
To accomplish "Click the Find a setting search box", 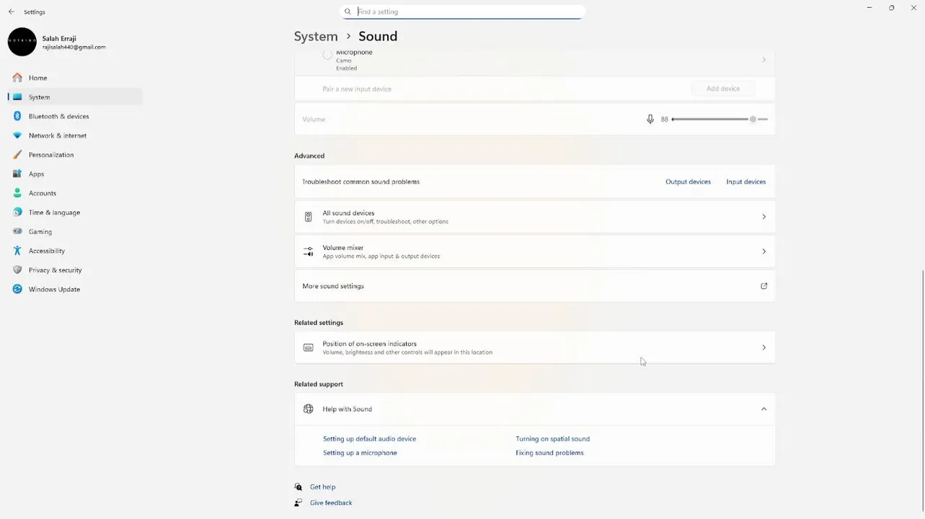I will pos(469,12).
